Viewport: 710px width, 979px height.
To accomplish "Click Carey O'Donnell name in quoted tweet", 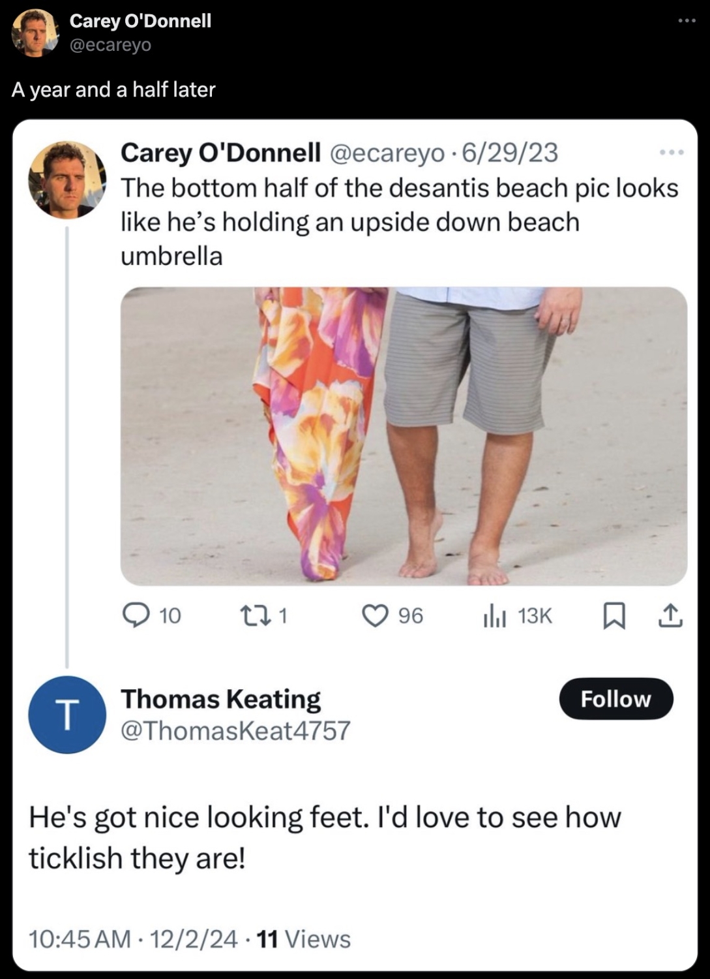I will click(x=220, y=153).
